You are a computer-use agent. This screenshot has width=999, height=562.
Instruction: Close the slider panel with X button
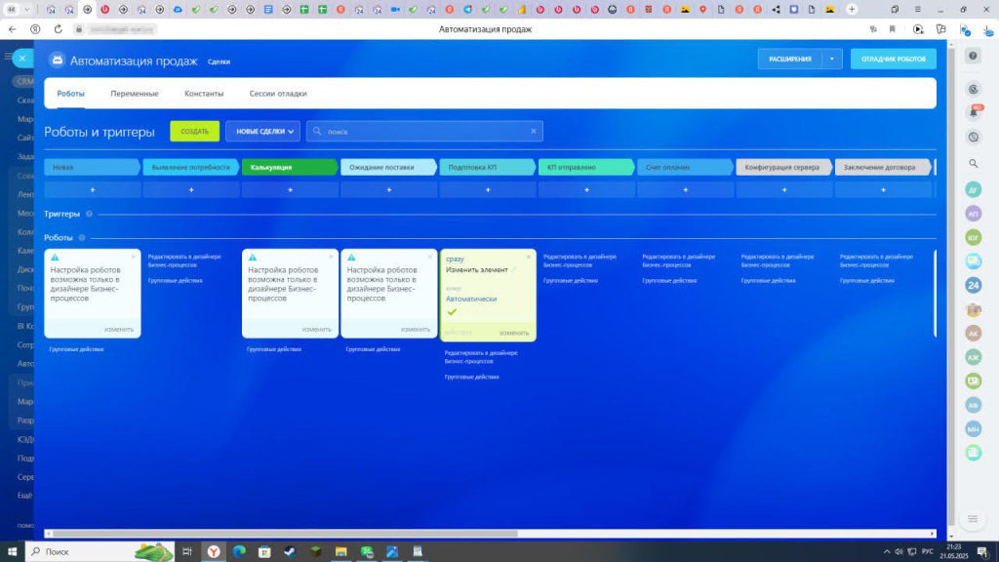coord(21,59)
